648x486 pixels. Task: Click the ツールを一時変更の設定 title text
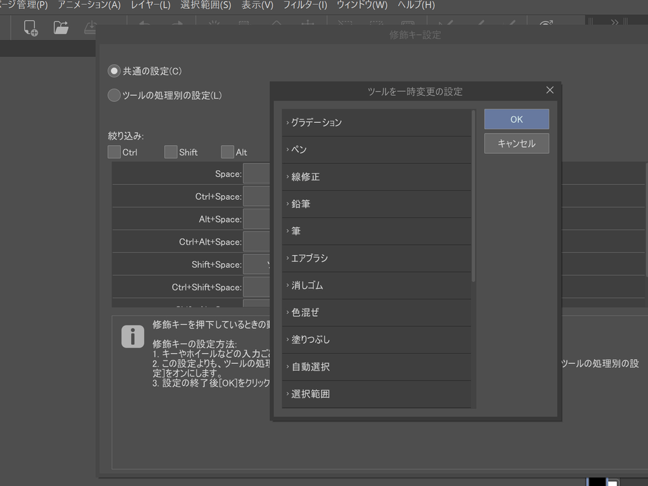pyautogui.click(x=415, y=91)
